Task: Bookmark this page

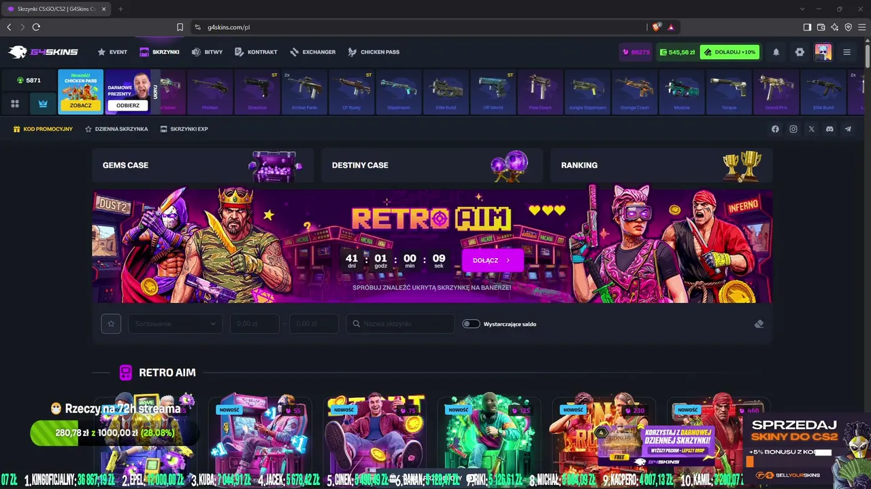Action: click(180, 27)
